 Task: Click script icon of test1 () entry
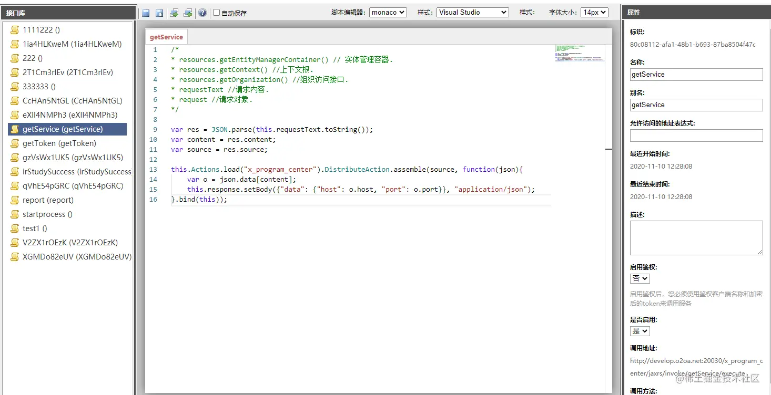[15, 228]
